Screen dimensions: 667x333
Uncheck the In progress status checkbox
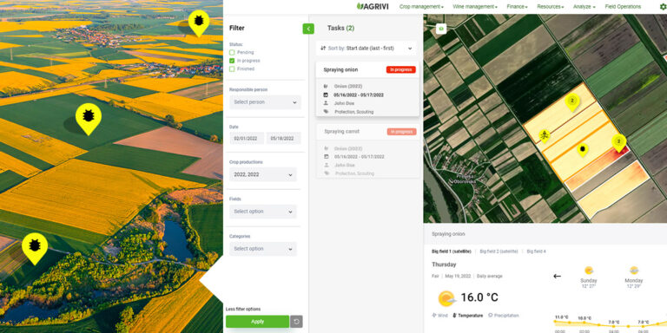tap(232, 61)
